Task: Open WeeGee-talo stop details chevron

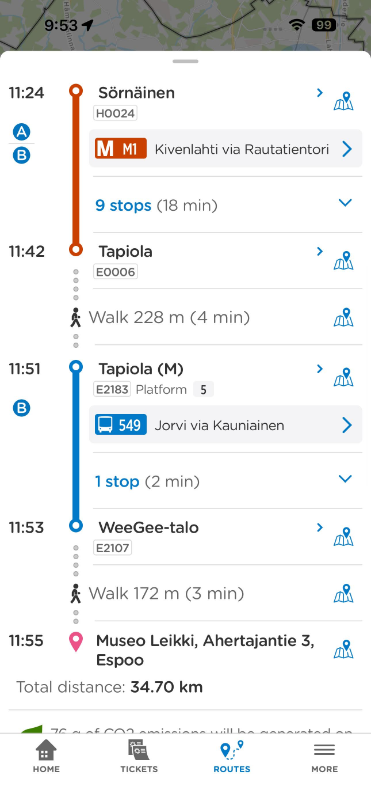Action: (320, 527)
